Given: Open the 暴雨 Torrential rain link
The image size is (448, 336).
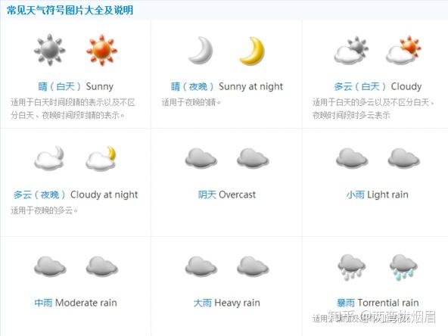Looking at the screenshot, I should (378, 303).
